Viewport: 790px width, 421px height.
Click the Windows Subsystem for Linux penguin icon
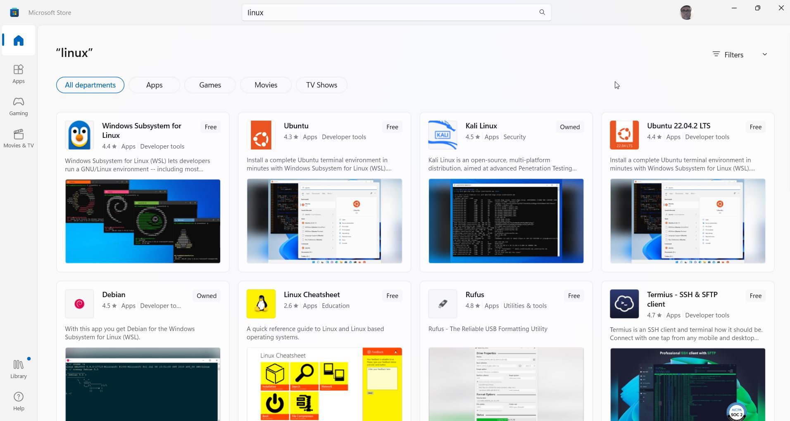click(79, 135)
